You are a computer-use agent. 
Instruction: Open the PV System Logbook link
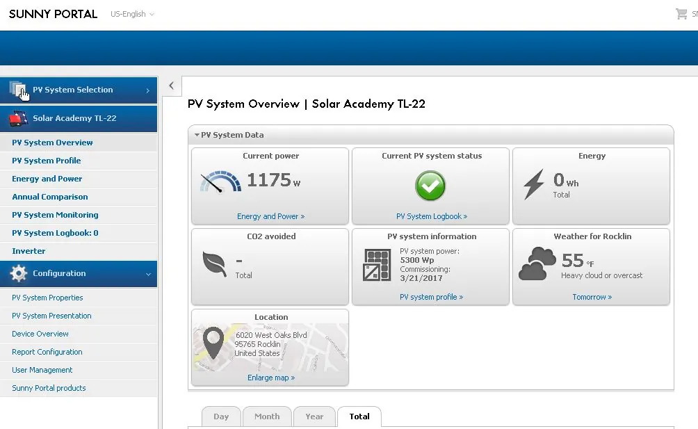coord(432,216)
